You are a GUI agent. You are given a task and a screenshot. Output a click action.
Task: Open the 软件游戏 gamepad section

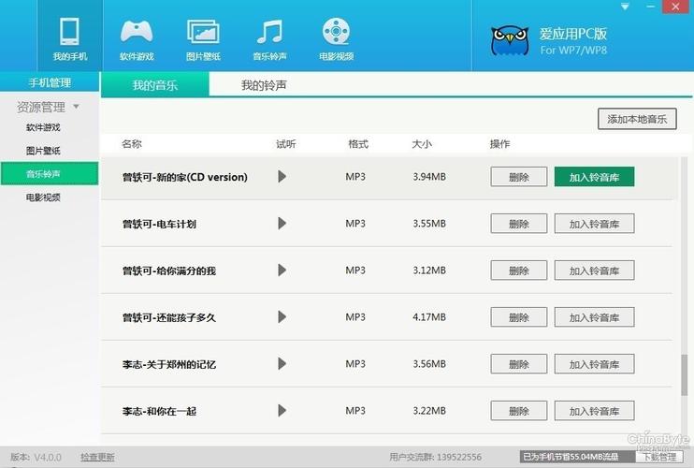pos(137,39)
